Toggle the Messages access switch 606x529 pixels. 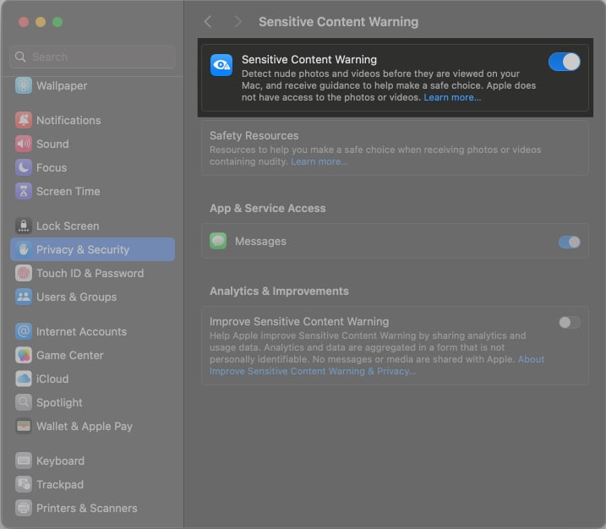point(570,242)
